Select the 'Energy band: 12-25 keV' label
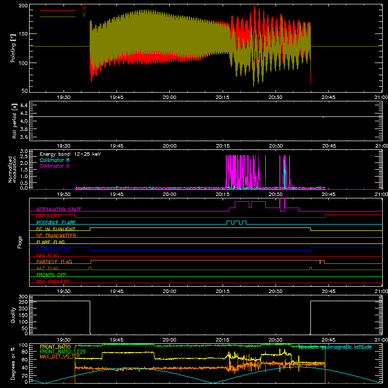 tap(70, 154)
